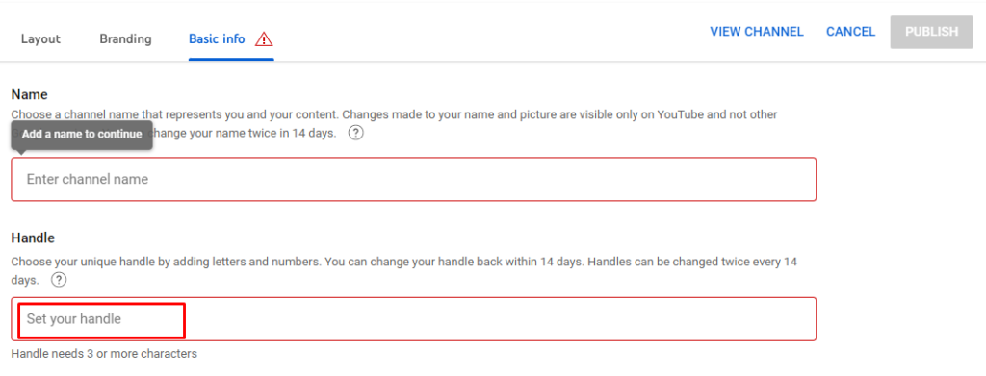The width and height of the screenshot is (986, 376).
Task: Open the VIEW CHANNEL link
Action: click(x=757, y=32)
